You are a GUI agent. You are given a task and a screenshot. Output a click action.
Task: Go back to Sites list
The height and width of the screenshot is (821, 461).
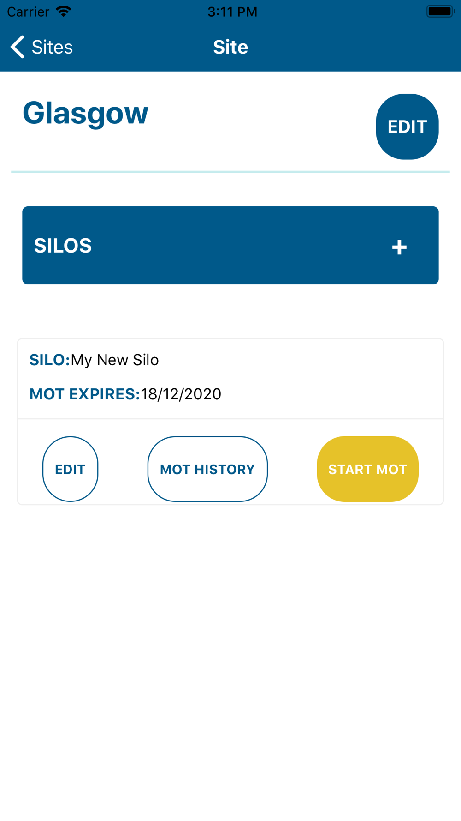[41, 47]
